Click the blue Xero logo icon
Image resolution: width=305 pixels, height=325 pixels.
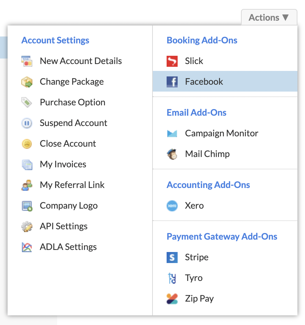click(172, 206)
